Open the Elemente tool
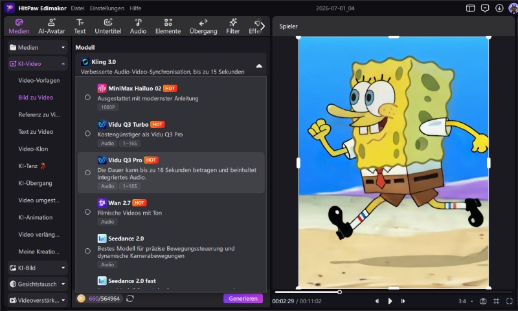 click(x=168, y=27)
